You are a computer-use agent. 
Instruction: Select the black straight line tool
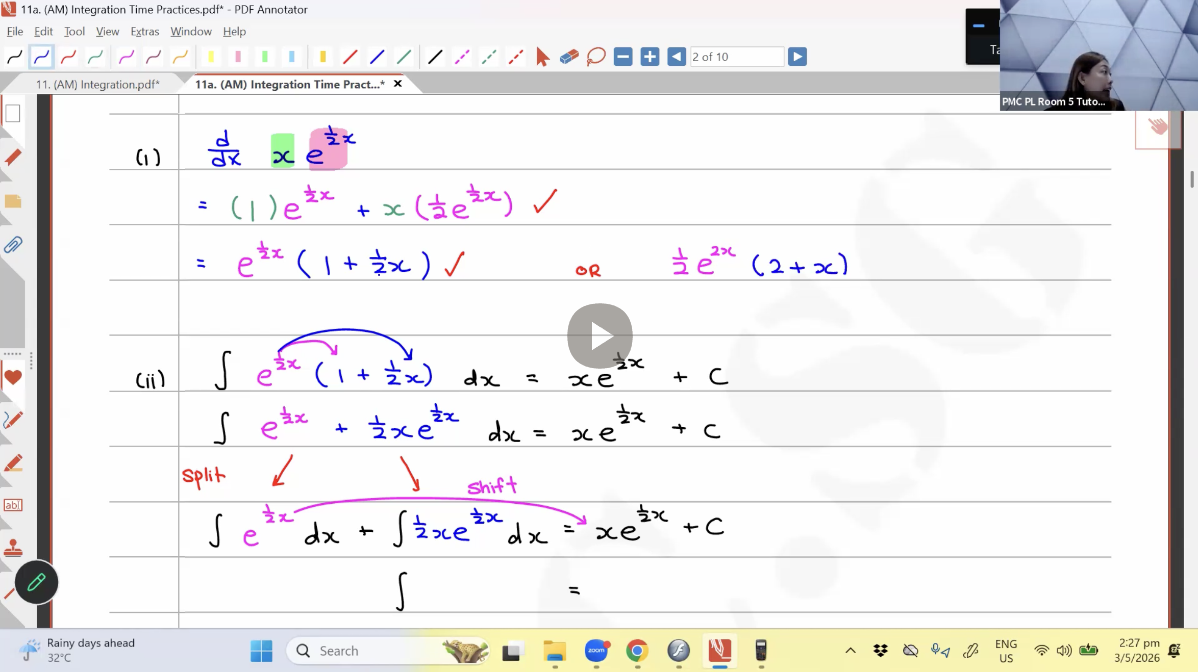pyautogui.click(x=435, y=57)
